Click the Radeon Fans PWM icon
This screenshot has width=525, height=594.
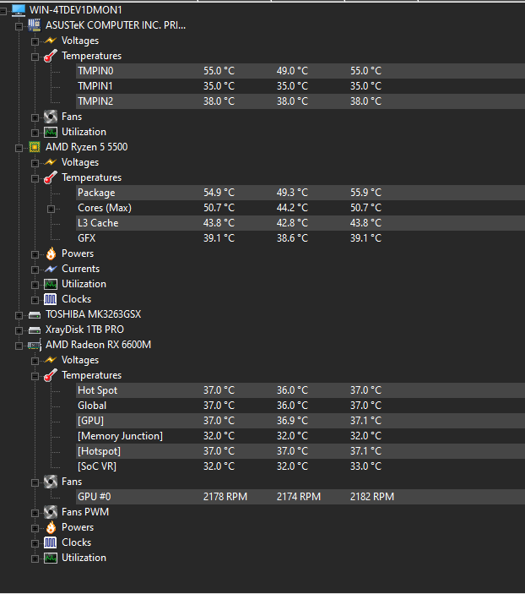[51, 512]
